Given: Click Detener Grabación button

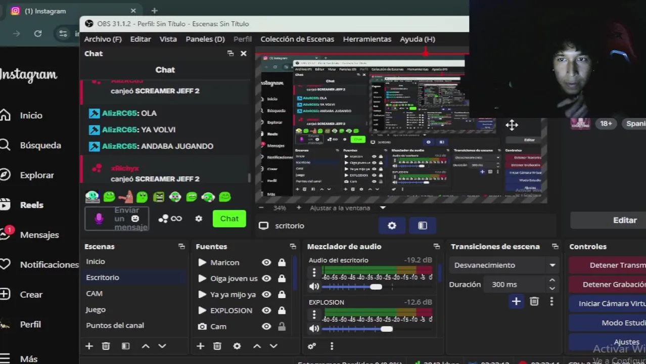Looking at the screenshot, I should point(608,284).
